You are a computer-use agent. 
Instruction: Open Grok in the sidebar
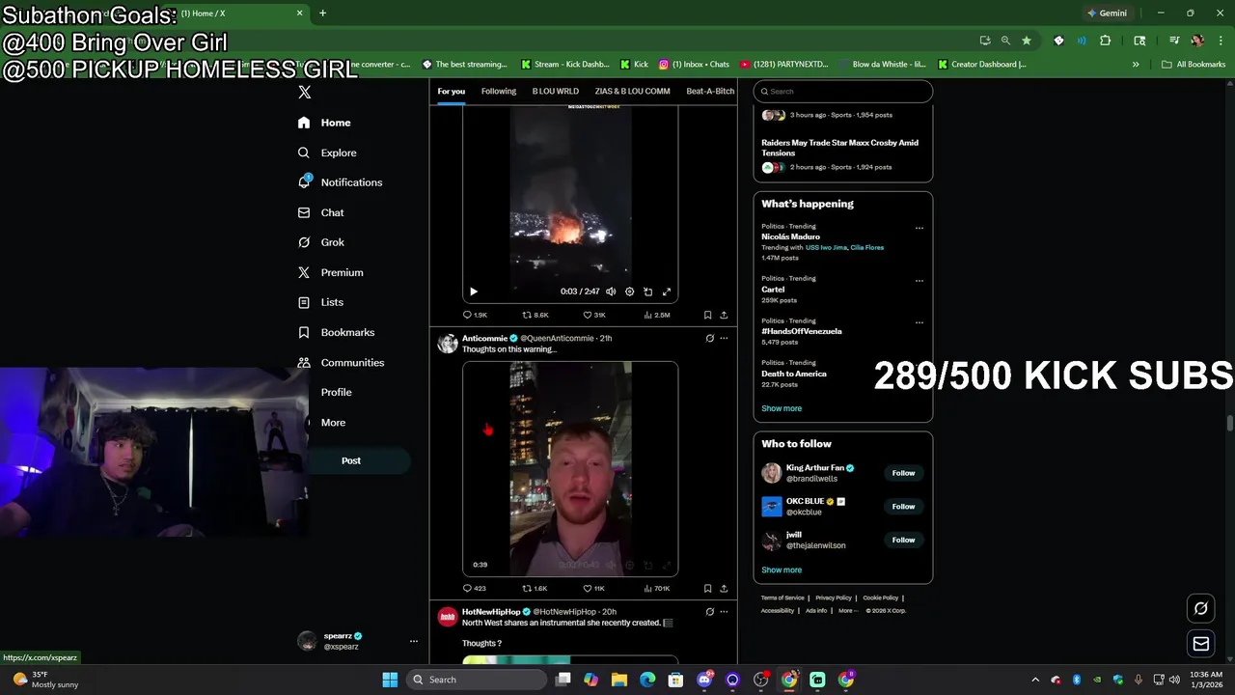coord(320,242)
